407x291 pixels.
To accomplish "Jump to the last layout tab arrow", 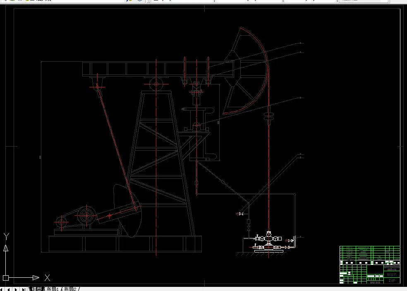I will (23, 289).
